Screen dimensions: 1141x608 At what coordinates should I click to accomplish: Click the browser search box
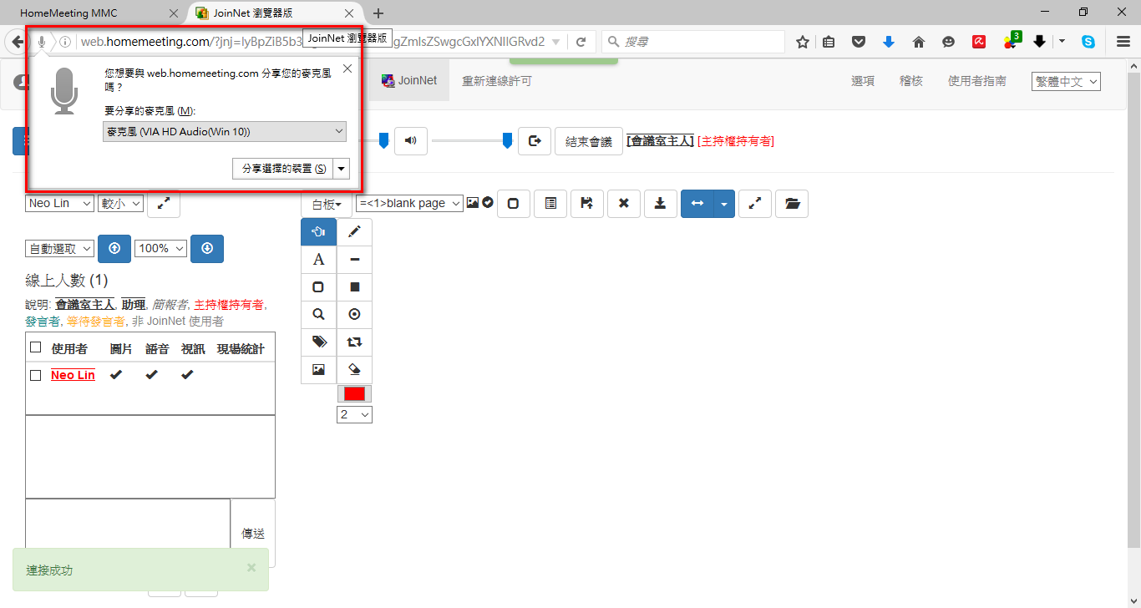(693, 42)
